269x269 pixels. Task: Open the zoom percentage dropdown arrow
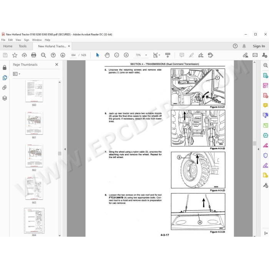click(x=146, y=55)
